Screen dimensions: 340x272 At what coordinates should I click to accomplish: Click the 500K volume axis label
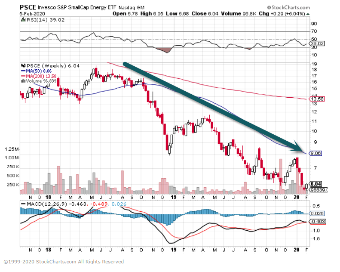(x=12, y=176)
